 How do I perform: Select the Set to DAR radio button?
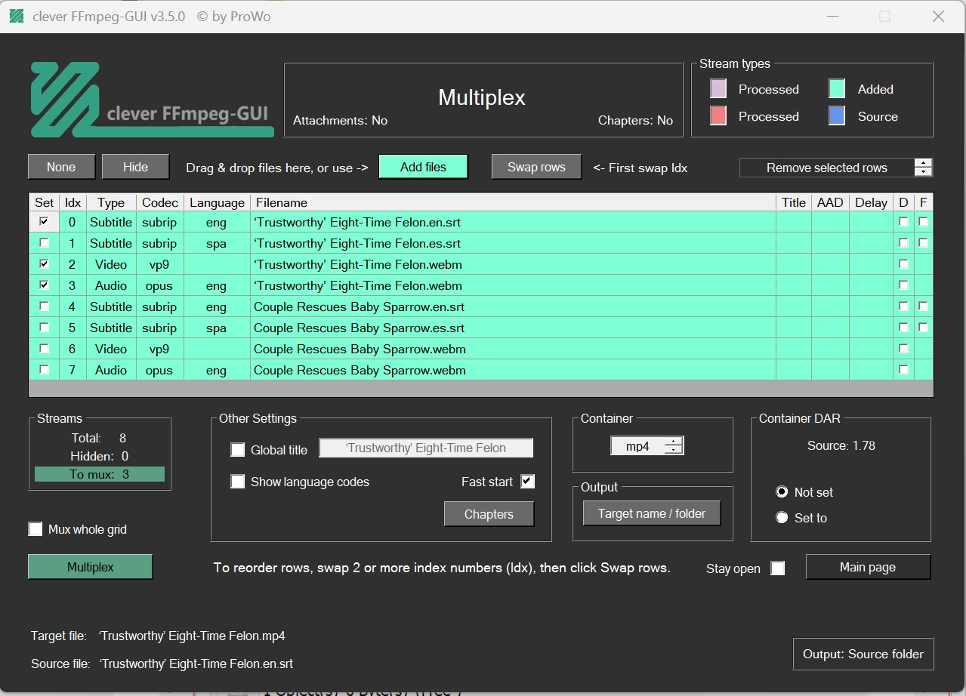coord(782,518)
